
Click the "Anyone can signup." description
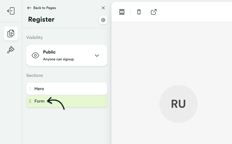59,59
